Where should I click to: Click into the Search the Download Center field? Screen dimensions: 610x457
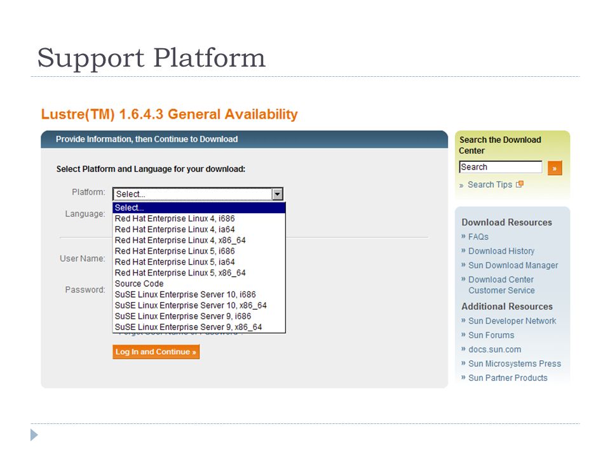point(501,167)
